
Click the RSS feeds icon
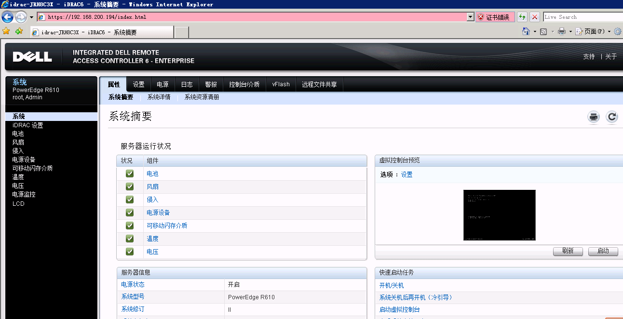[x=543, y=32]
